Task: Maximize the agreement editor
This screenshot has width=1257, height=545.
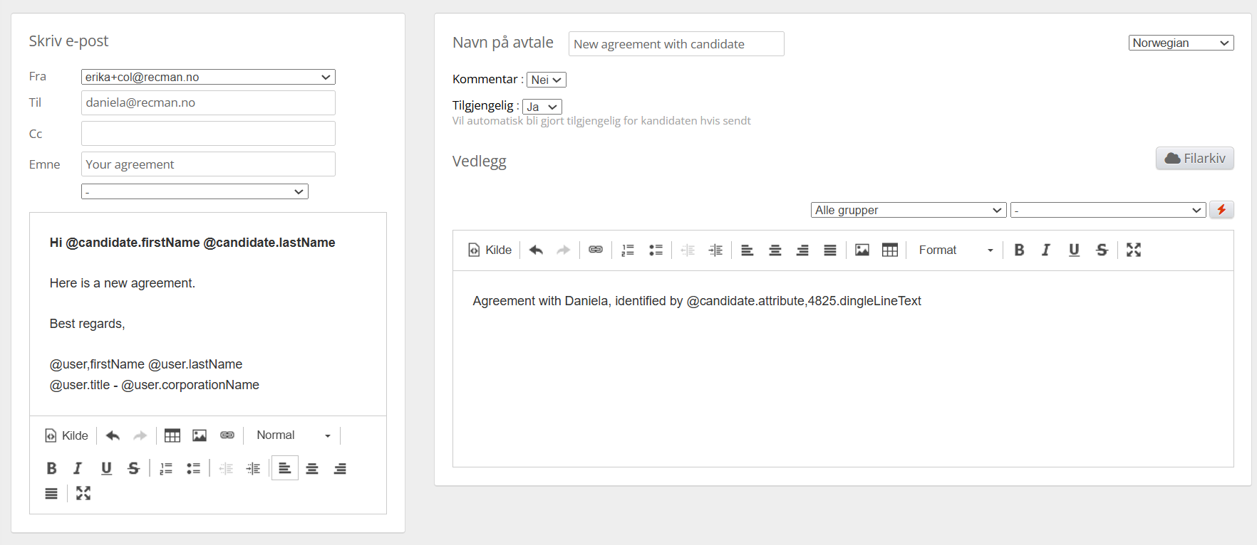Action: click(1133, 250)
